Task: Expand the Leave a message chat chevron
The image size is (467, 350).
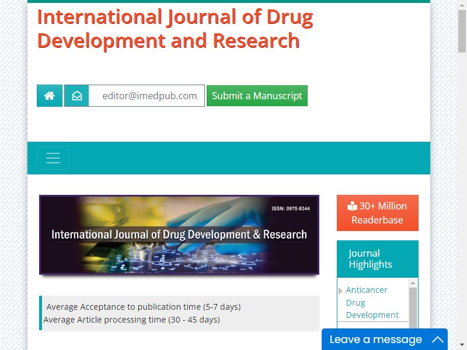Action: (x=438, y=339)
